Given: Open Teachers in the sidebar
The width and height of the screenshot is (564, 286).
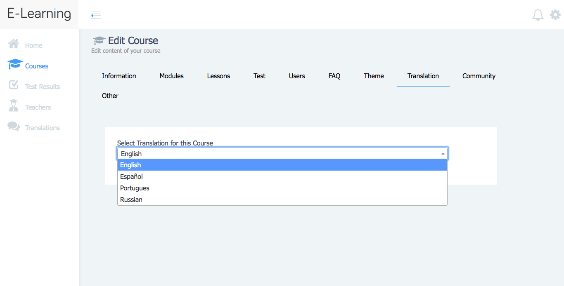Looking at the screenshot, I should coord(38,107).
